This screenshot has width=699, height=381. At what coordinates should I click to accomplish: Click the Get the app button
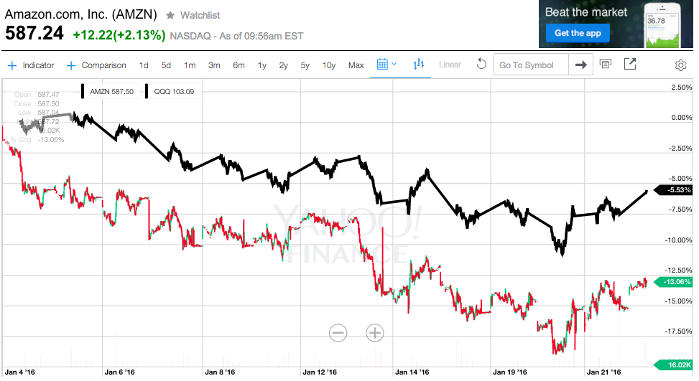(x=578, y=33)
